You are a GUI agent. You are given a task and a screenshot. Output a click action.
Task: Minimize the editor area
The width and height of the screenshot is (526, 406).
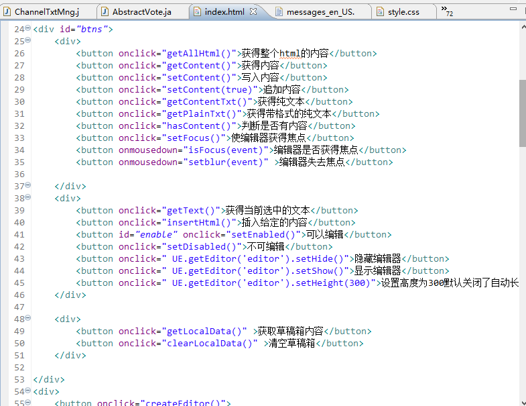(513, 9)
